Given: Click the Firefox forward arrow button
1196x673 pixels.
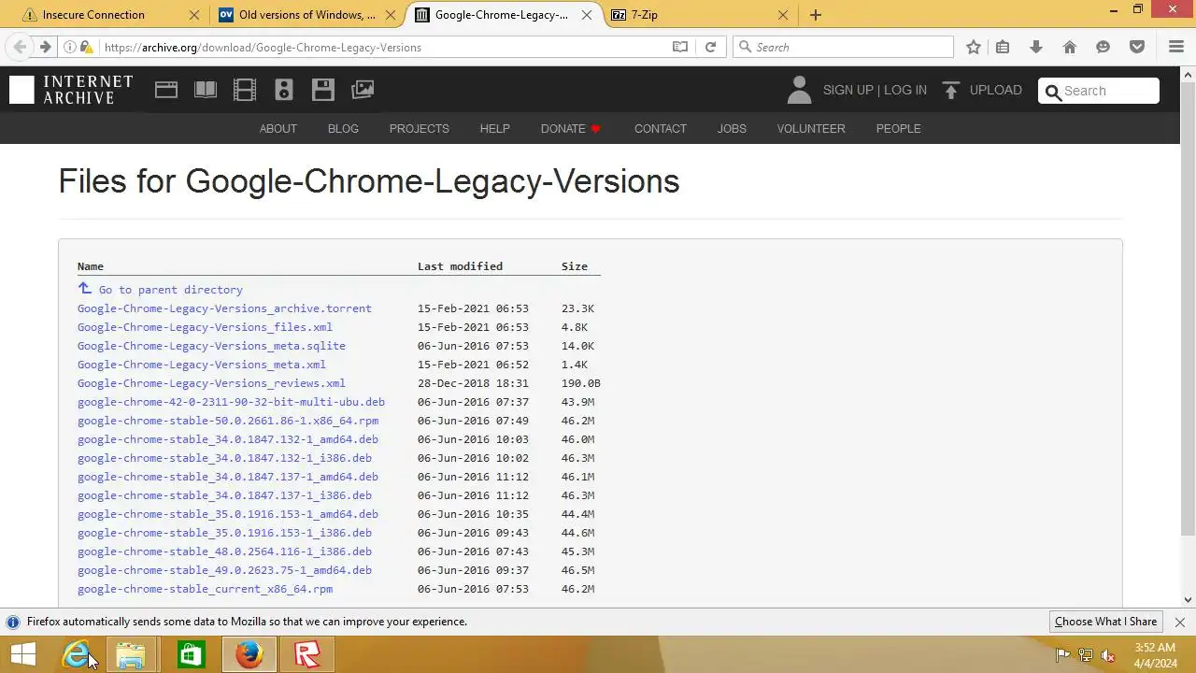Looking at the screenshot, I should point(45,47).
